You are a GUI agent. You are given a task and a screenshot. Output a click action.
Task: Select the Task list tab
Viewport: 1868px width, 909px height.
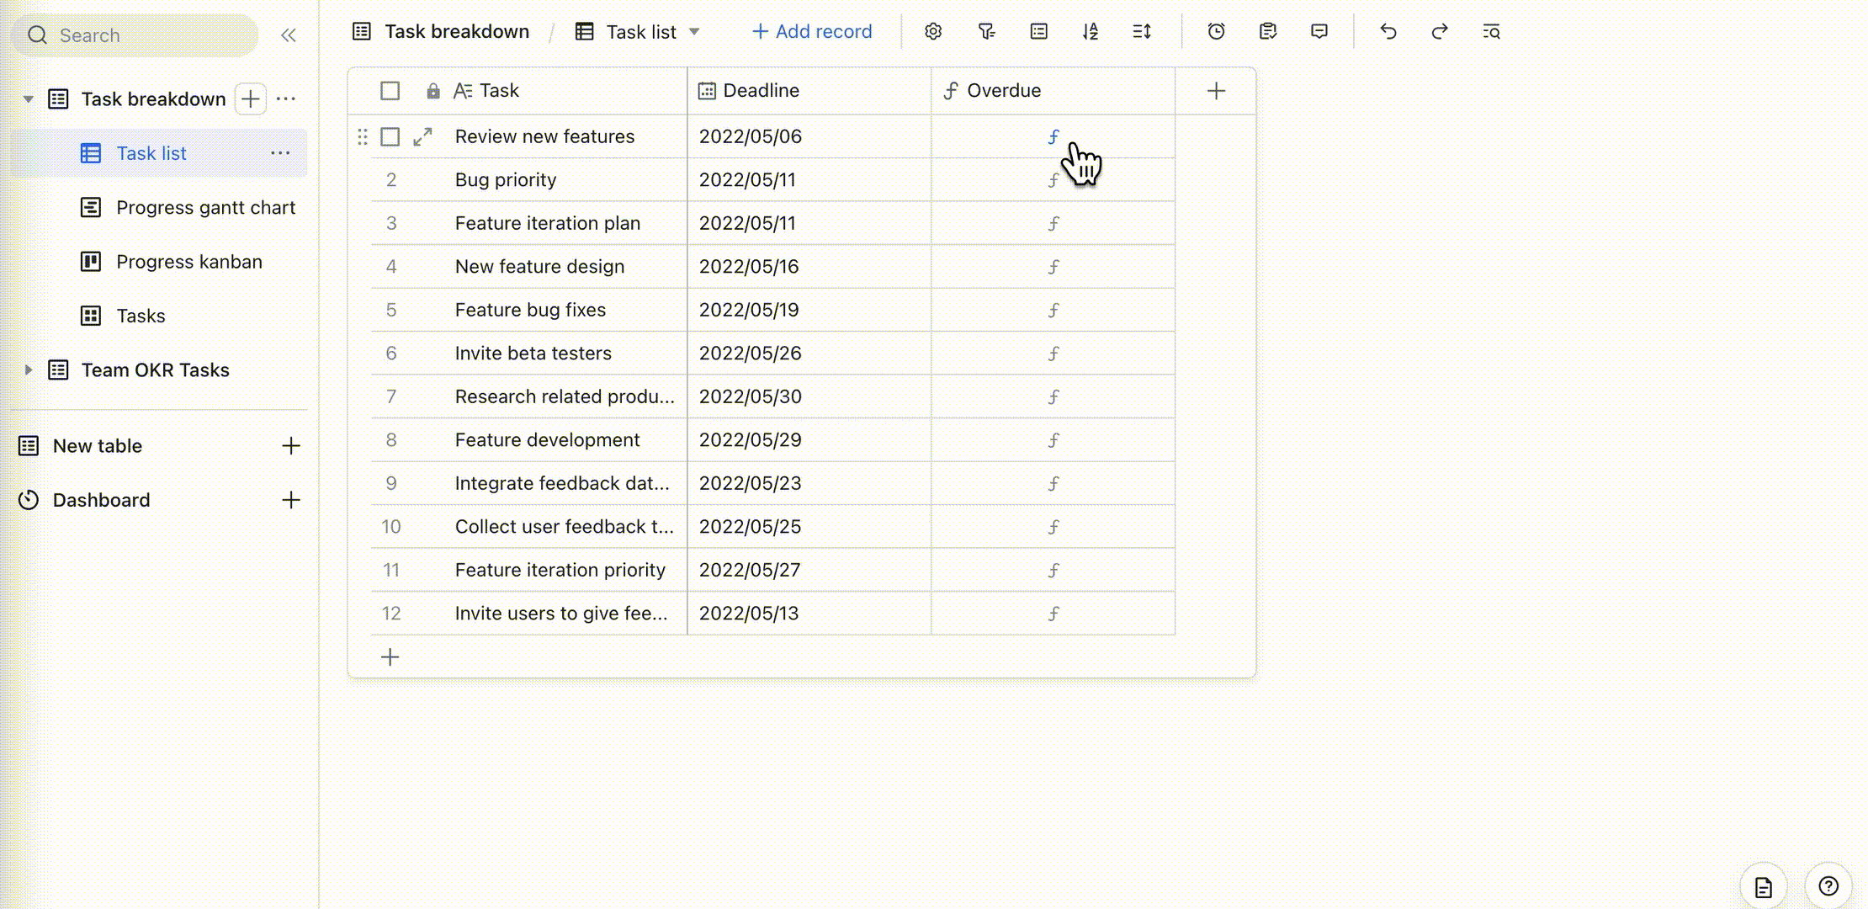[150, 152]
